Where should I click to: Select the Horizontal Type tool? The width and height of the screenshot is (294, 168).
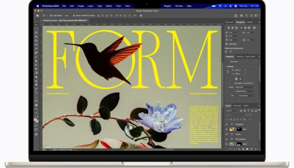36,93
